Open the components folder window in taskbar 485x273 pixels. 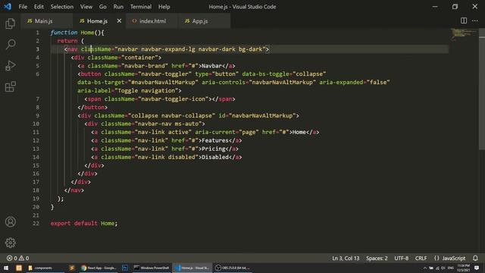coord(40,268)
